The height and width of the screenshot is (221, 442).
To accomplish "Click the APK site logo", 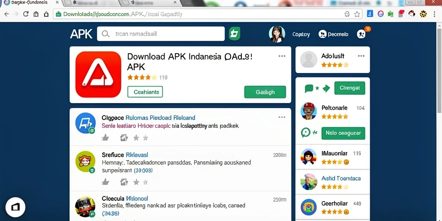I will pos(81,34).
